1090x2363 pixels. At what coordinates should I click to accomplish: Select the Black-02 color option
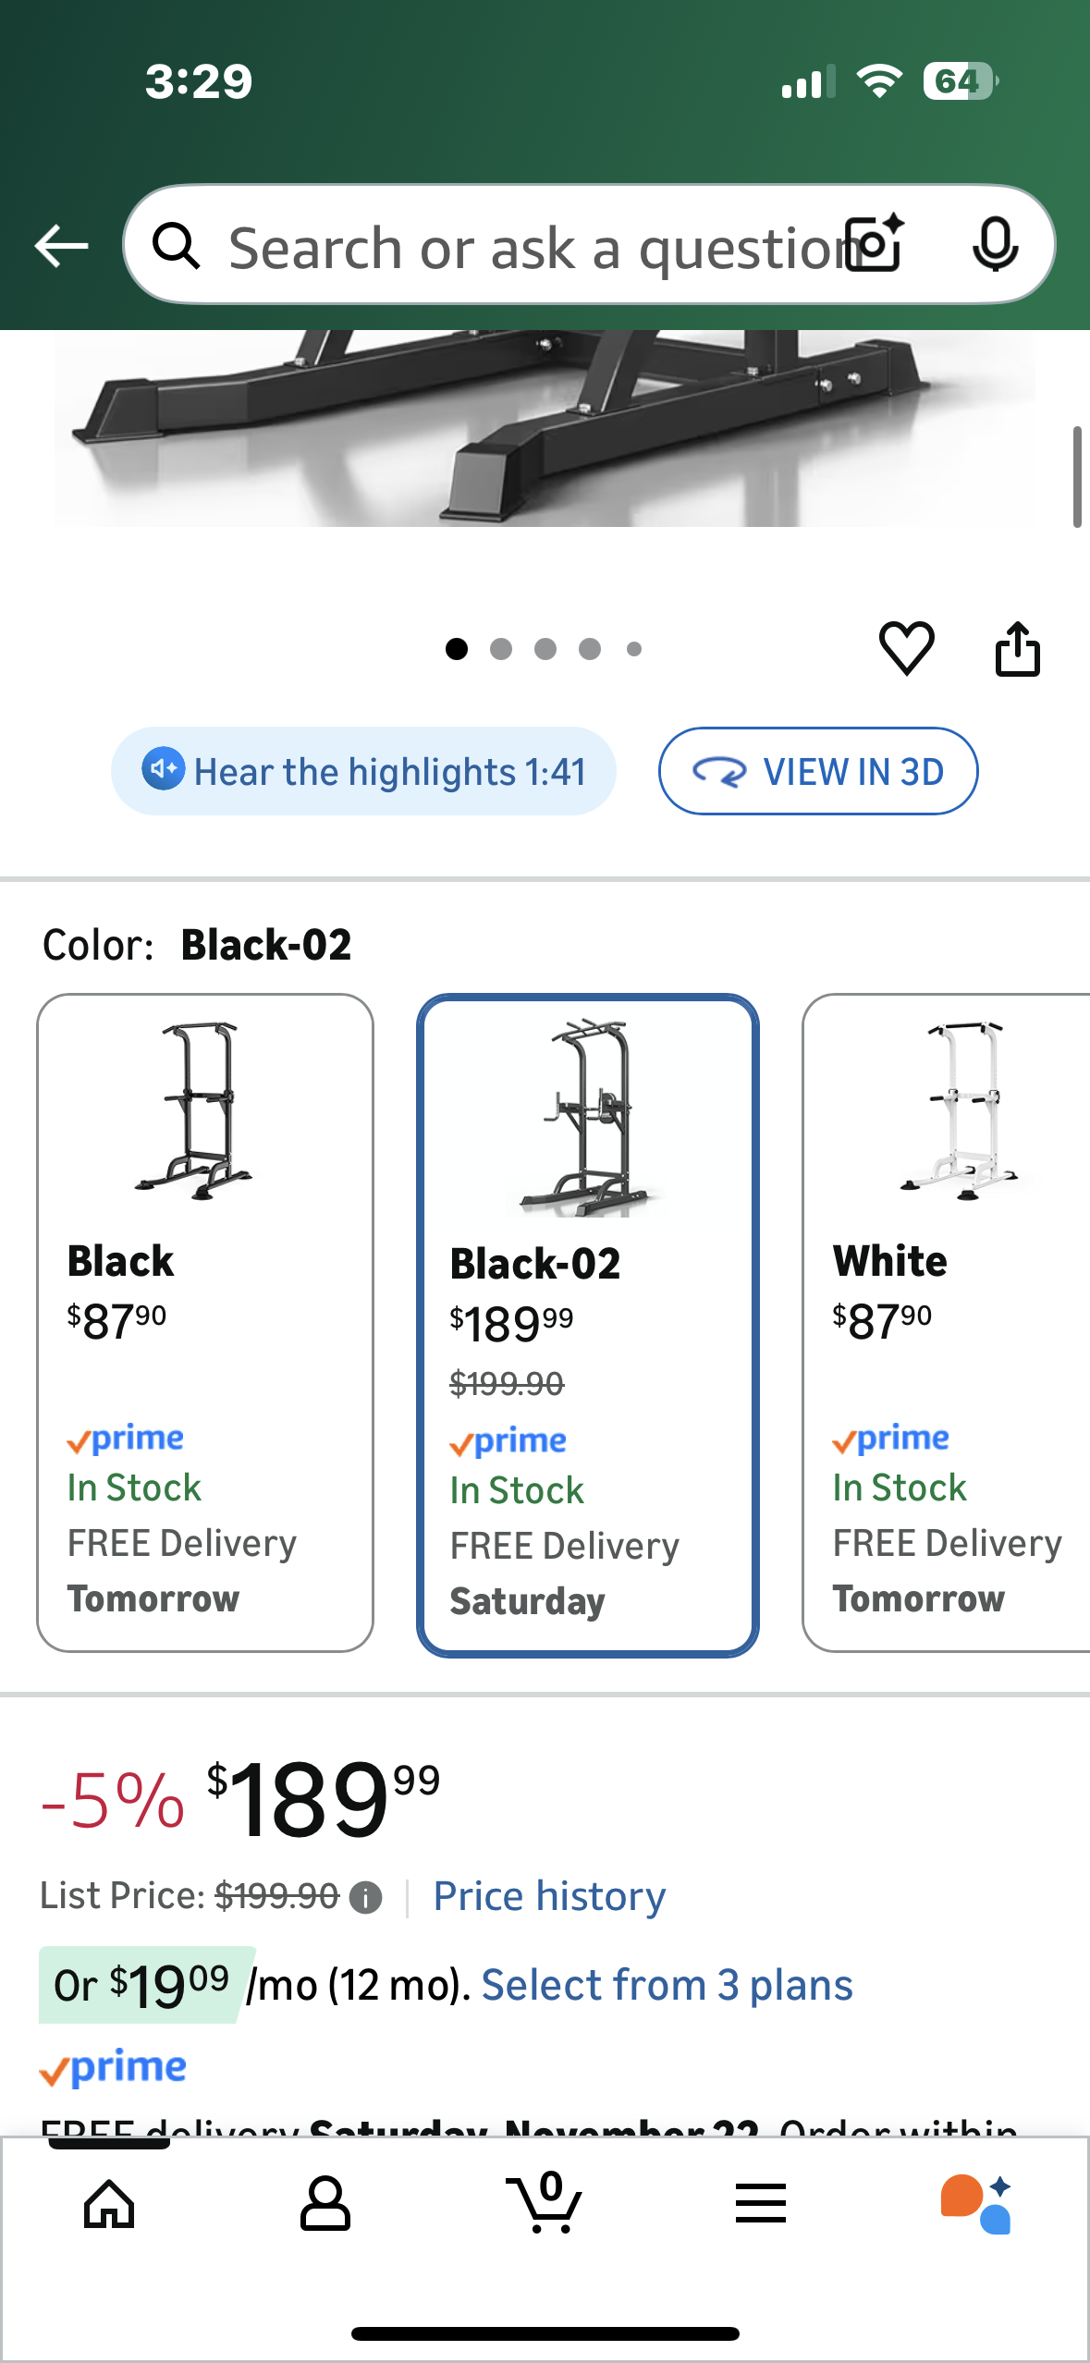(x=588, y=1325)
